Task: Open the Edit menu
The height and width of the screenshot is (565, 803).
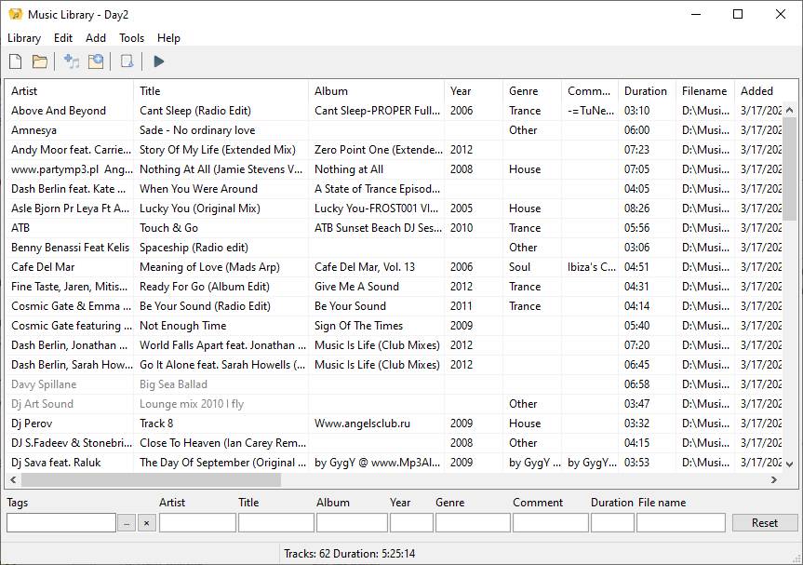Action: (x=63, y=38)
